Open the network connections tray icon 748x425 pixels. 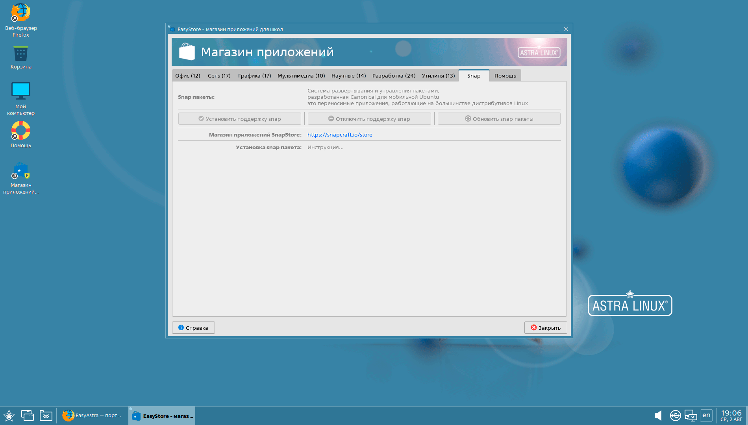coord(691,416)
